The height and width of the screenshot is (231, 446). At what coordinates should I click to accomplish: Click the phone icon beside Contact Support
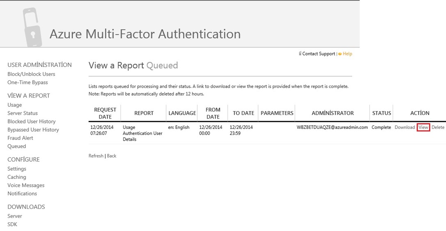click(x=300, y=53)
